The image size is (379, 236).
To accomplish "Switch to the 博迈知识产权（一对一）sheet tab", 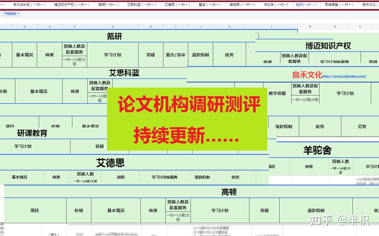I will pyautogui.click(x=72, y=5).
